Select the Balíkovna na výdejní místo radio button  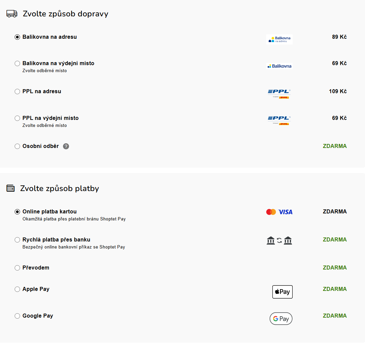pyautogui.click(x=17, y=63)
